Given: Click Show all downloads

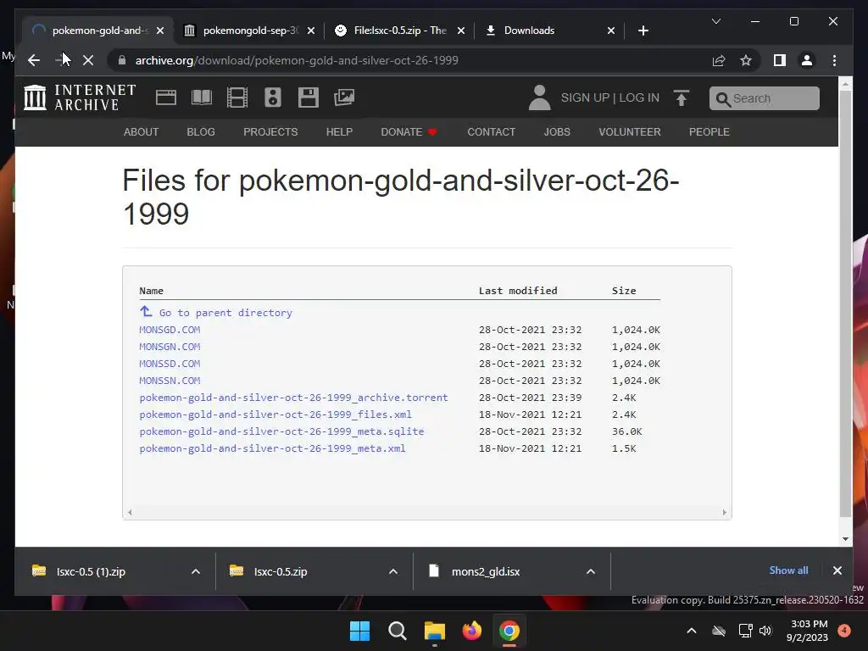Looking at the screenshot, I should point(788,570).
